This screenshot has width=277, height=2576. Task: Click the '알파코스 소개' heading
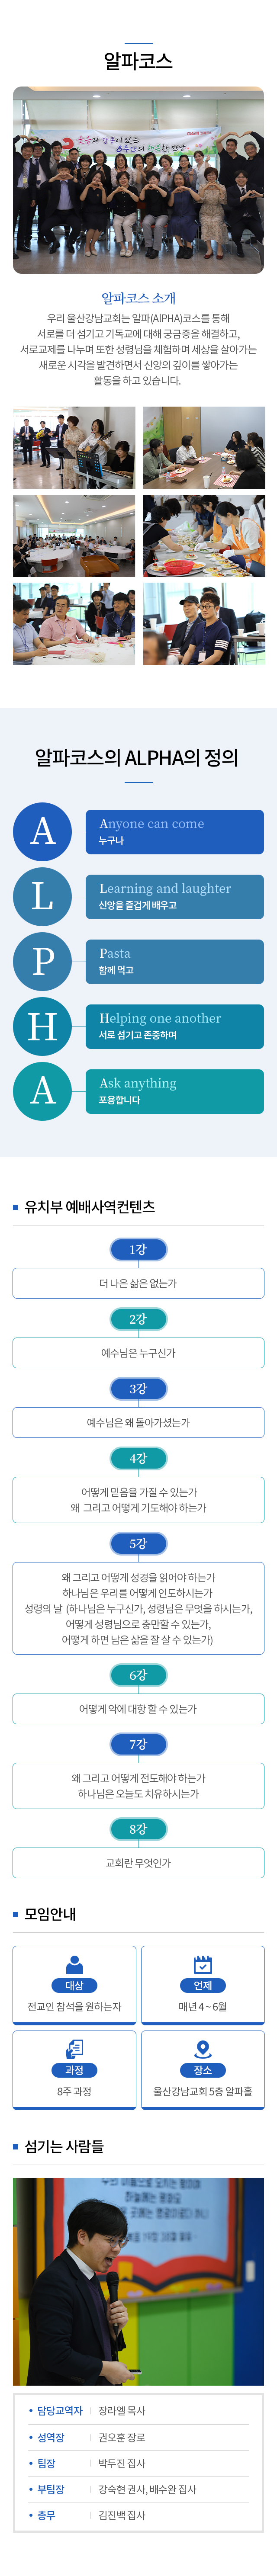[138, 298]
